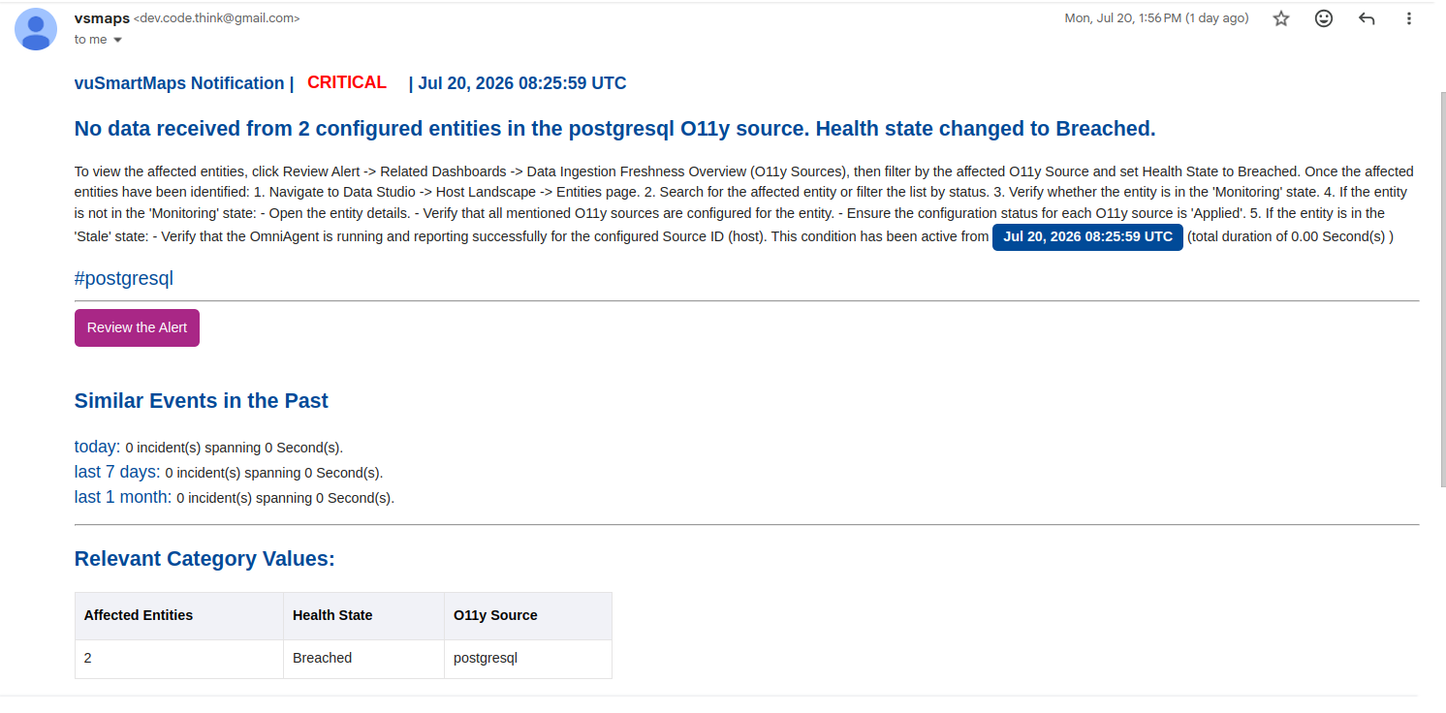
Task: Click the vertical scrollbar on the right
Action: [x=1441, y=291]
